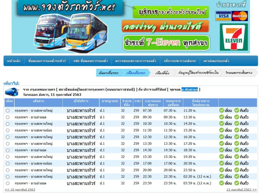This screenshot has height=195, width=262.
Task: Click the ค้นหาเที่ยวรถ step tab
Action: 109,73
